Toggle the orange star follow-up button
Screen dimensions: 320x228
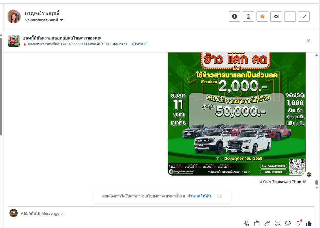(x=262, y=16)
